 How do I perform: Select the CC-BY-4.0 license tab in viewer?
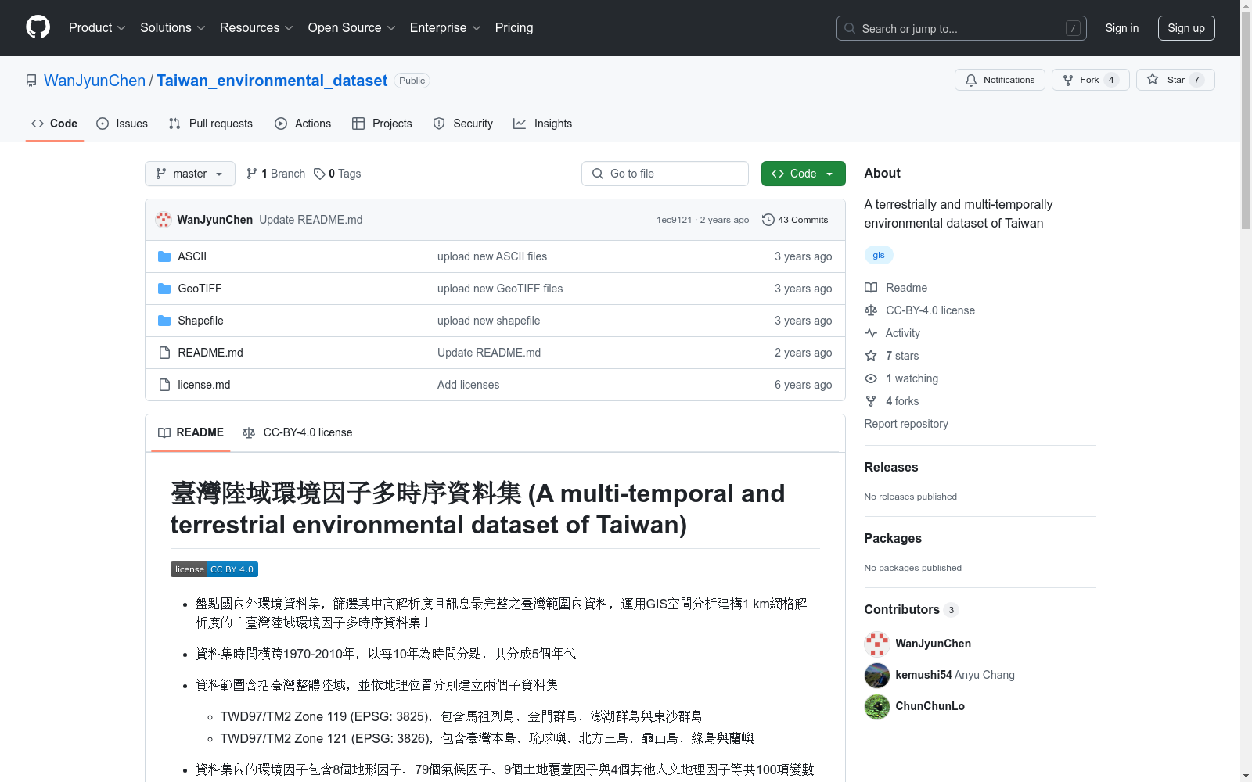pyautogui.click(x=297, y=432)
